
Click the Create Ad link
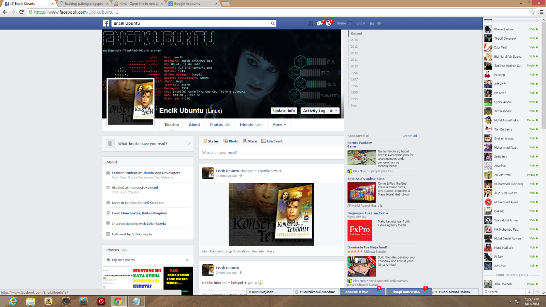tap(409, 136)
